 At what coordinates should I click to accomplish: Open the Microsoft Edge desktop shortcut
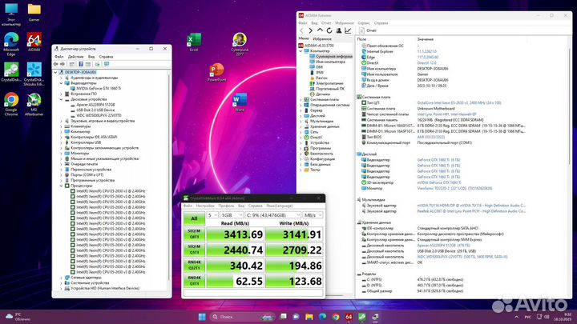pos(11,43)
